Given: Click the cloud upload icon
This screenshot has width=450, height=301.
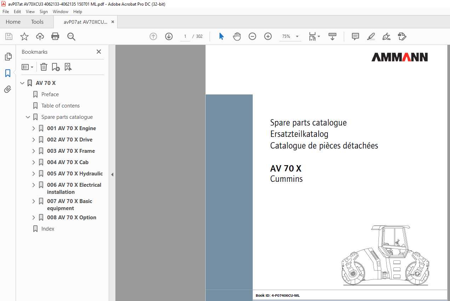Looking at the screenshot, I should pos(40,36).
